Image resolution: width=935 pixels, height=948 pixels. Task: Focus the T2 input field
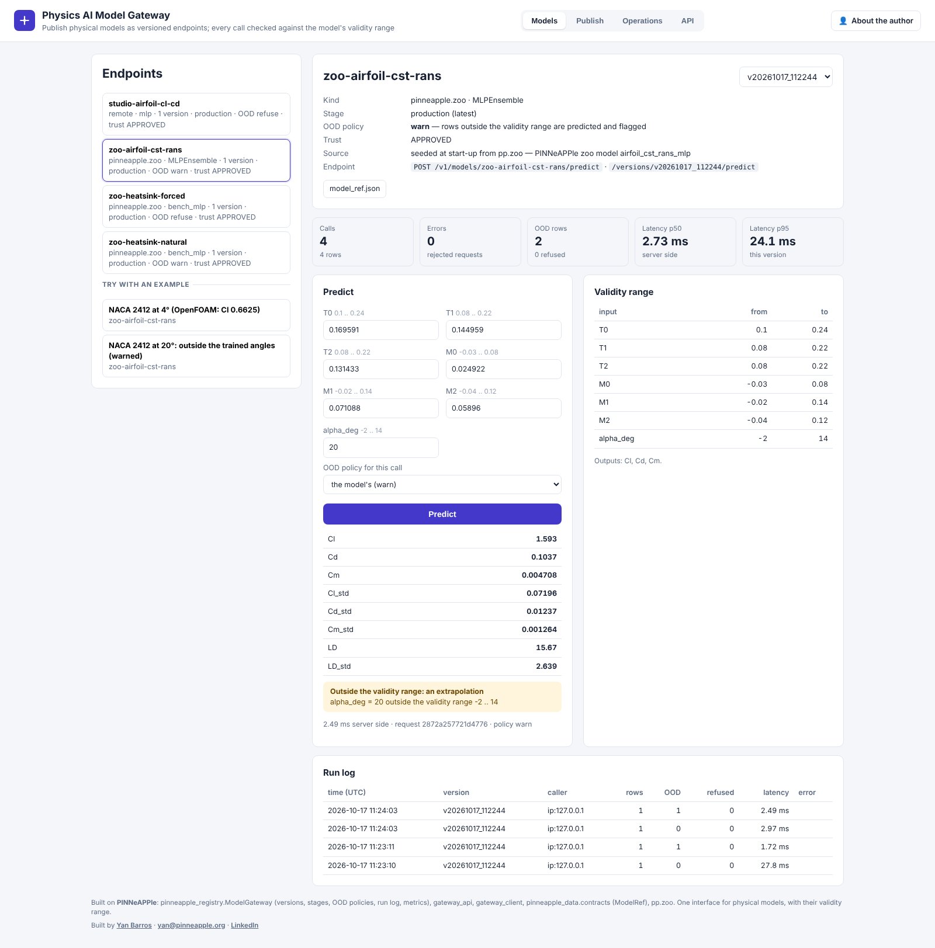coord(380,369)
